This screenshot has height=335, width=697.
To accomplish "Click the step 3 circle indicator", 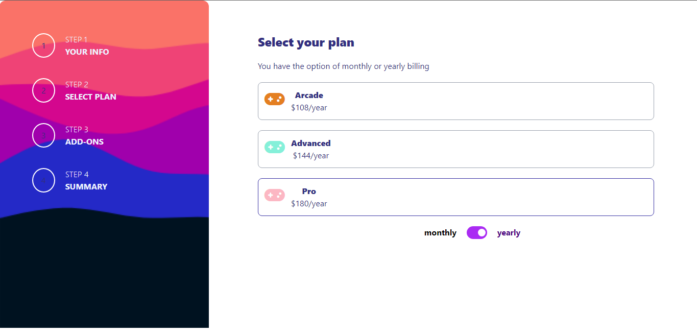I will click(x=43, y=135).
